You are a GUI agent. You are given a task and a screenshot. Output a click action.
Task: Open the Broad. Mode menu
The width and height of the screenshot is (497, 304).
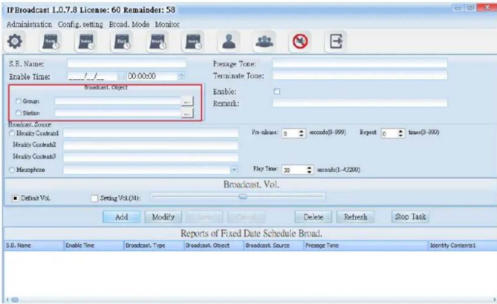point(129,24)
